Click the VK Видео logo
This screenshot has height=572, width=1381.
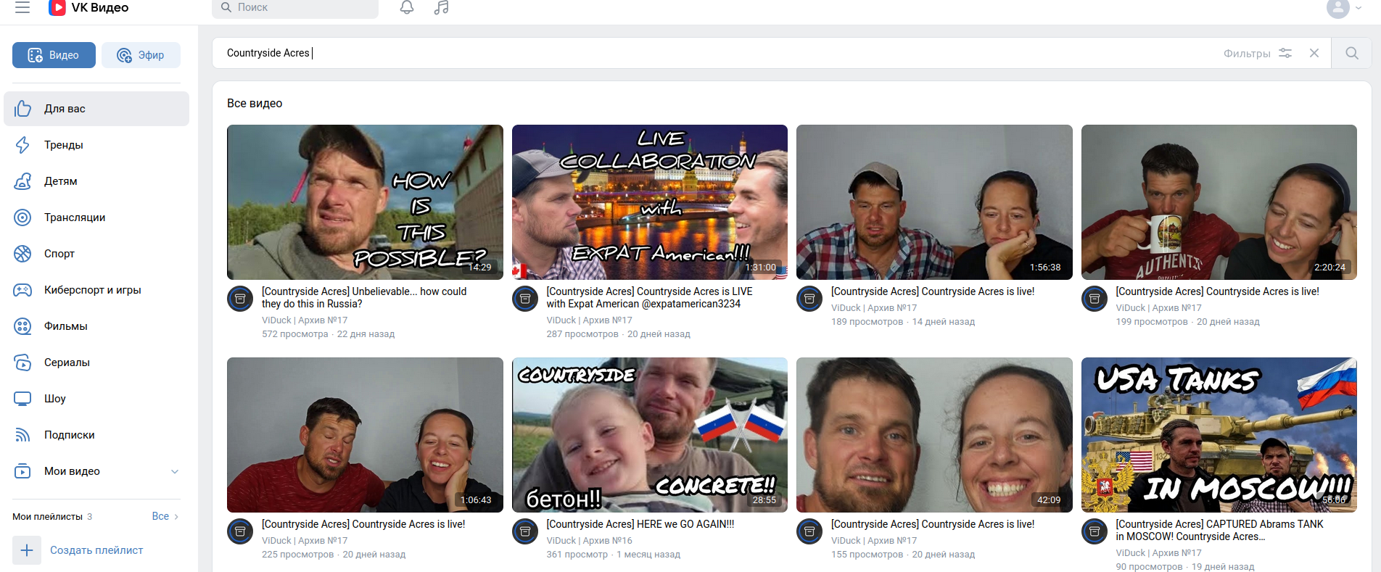point(88,7)
